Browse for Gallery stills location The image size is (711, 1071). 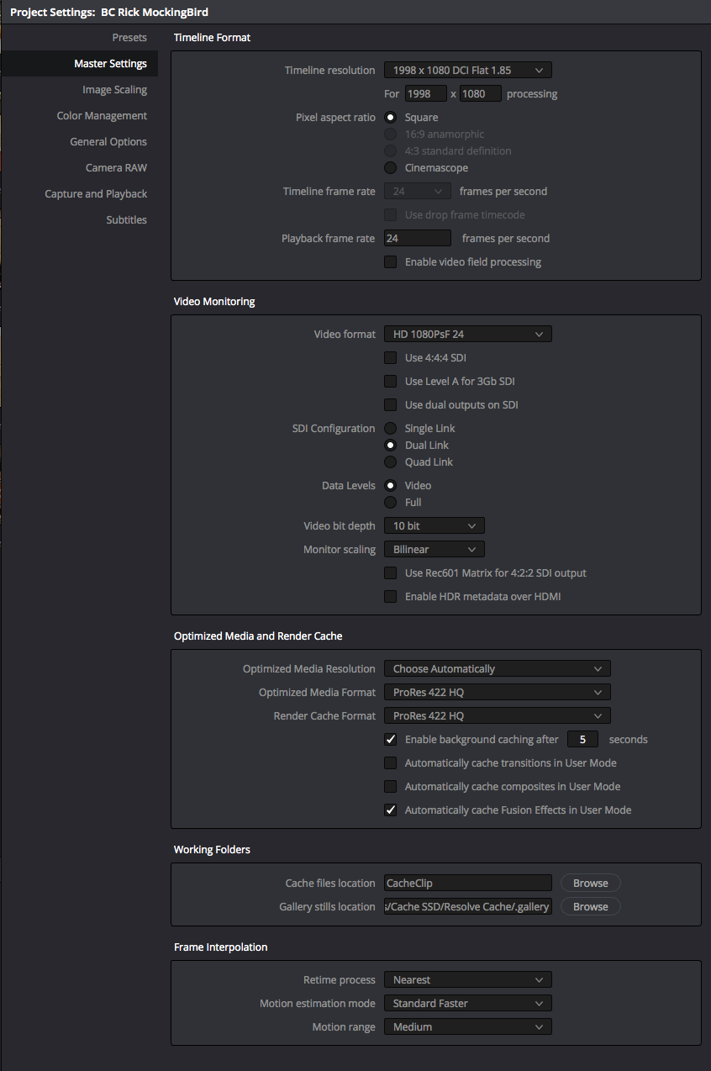tap(591, 907)
